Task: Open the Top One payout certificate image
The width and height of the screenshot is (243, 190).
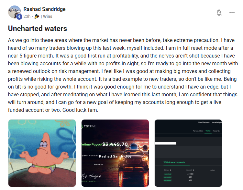Action: coord(115,153)
